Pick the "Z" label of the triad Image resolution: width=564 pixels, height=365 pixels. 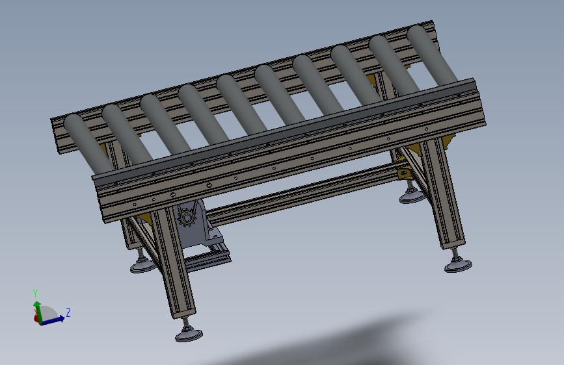(x=68, y=312)
